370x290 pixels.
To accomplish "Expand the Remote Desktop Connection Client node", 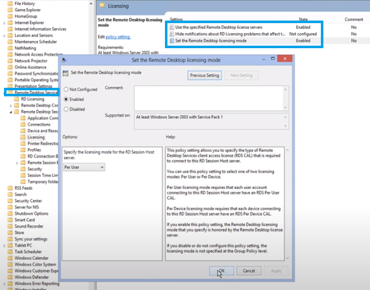I will pyautogui.click(x=11, y=105).
